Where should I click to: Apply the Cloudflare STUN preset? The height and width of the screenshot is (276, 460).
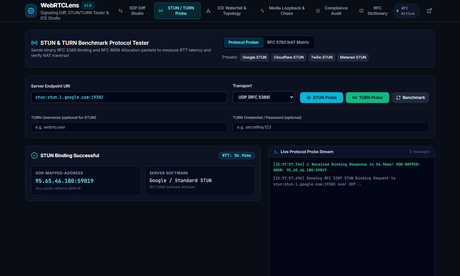point(289,57)
